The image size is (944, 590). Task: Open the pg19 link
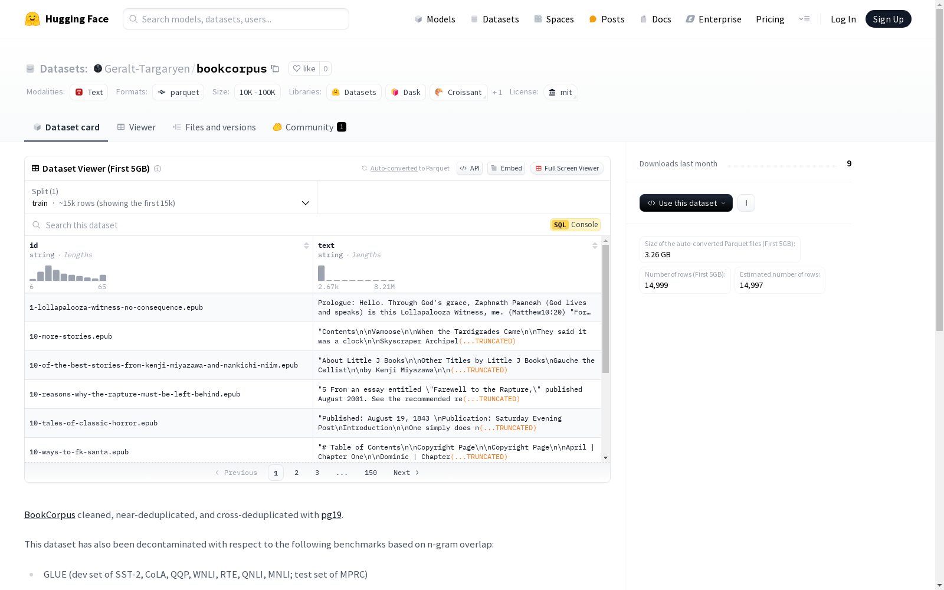click(331, 514)
